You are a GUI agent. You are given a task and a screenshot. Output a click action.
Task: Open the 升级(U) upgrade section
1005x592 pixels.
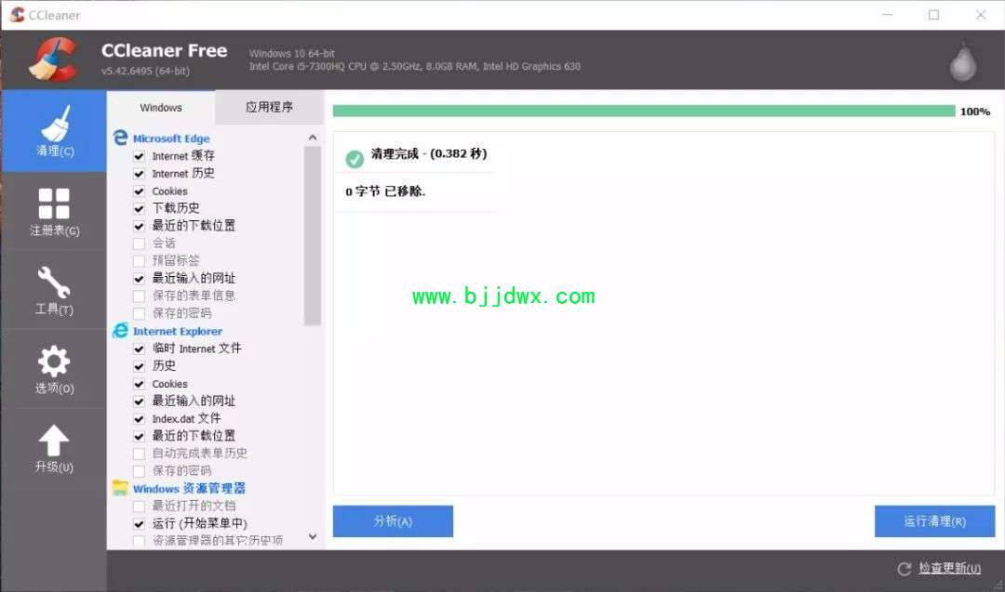coord(54,448)
